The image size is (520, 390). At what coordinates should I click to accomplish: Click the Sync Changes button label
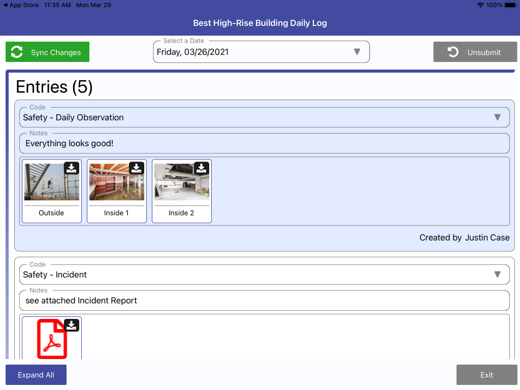point(56,52)
